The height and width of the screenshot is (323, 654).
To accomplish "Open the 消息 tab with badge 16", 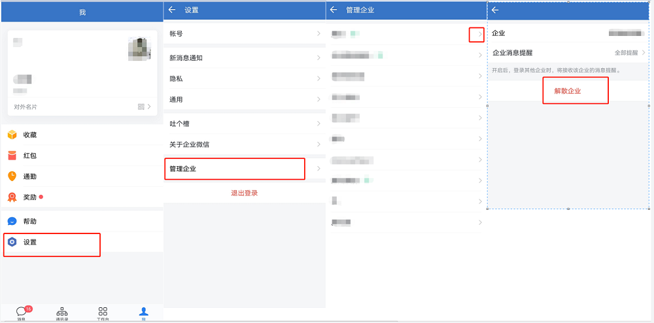I will pos(22,312).
